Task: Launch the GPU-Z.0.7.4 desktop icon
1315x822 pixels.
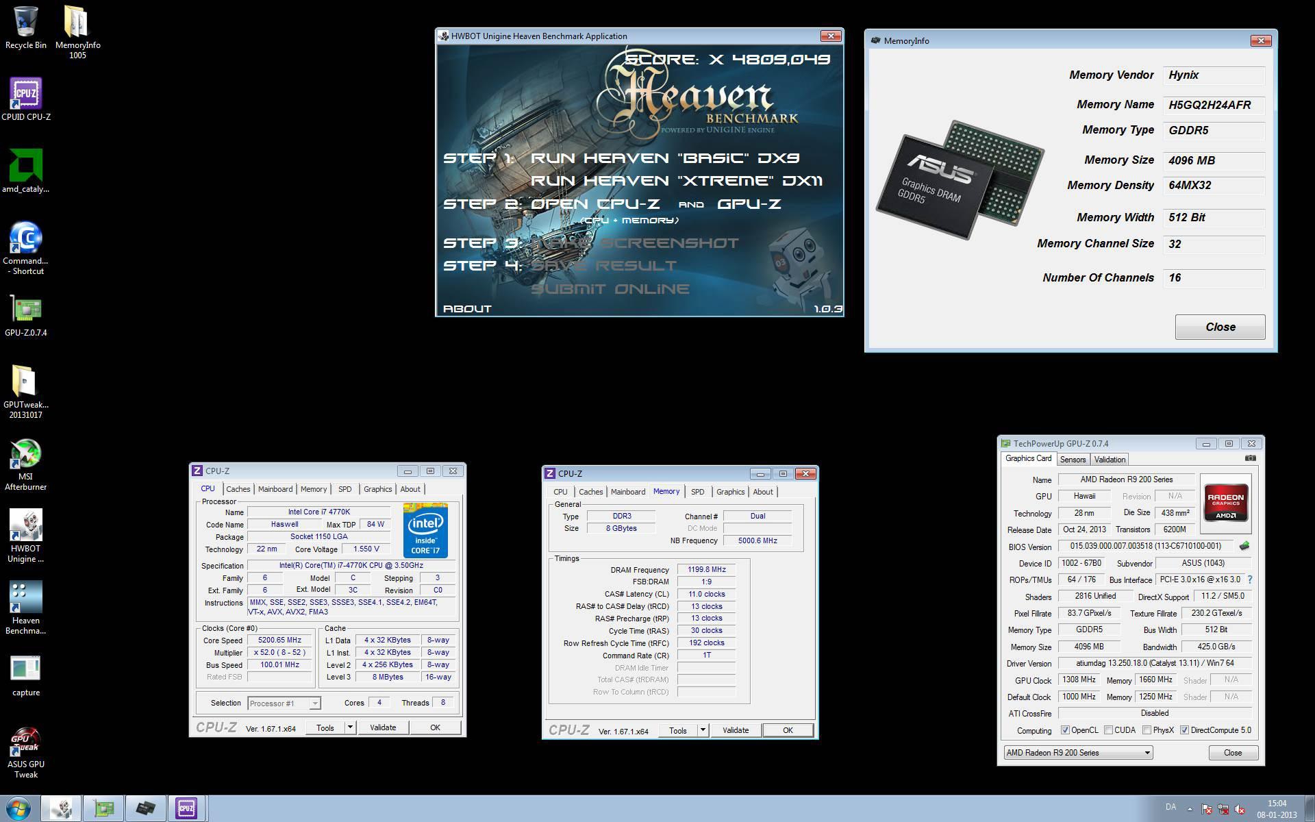Action: click(26, 316)
